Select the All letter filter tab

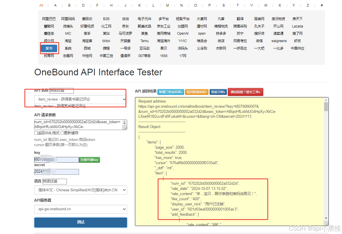[x=41, y=5]
